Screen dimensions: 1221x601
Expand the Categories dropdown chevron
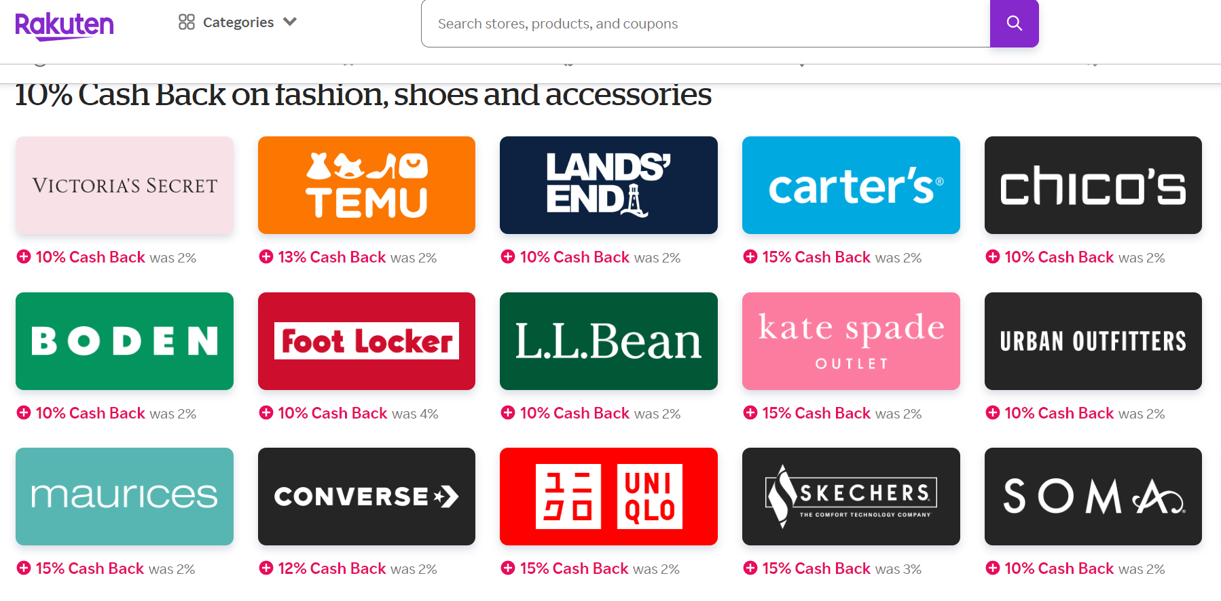290,22
